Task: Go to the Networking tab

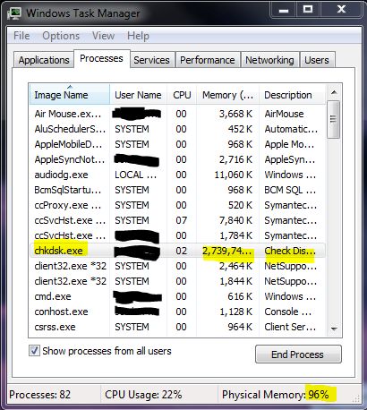Action: point(269,60)
